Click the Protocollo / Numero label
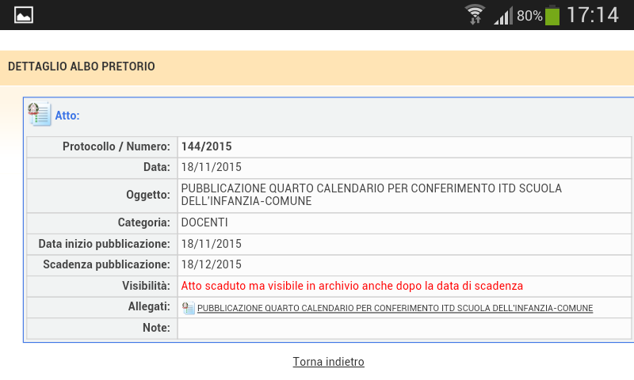 [116, 146]
